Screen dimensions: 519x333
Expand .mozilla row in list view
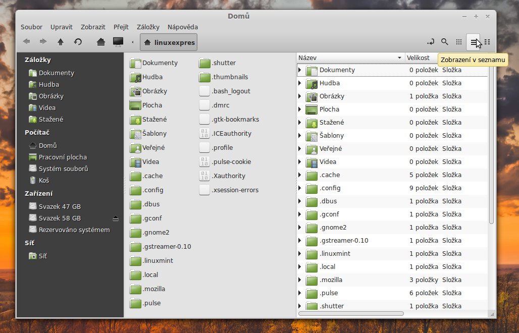click(300, 280)
